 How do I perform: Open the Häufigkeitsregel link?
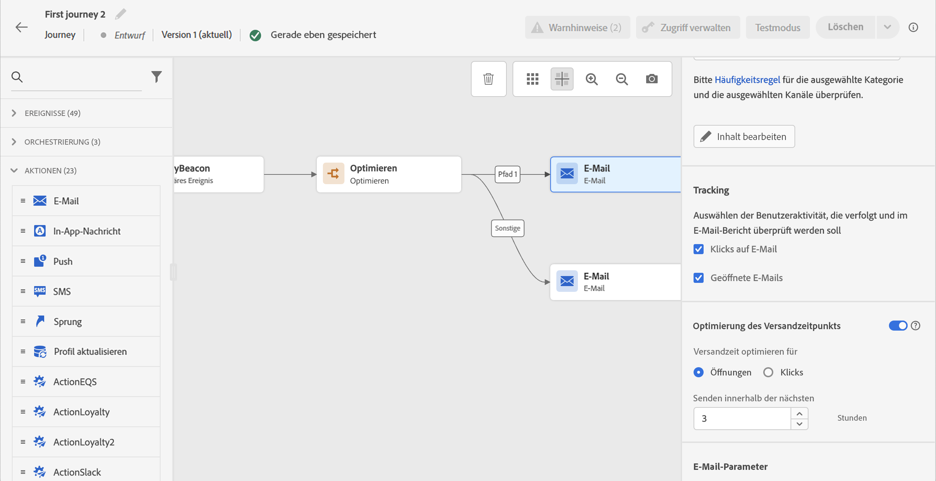(747, 79)
